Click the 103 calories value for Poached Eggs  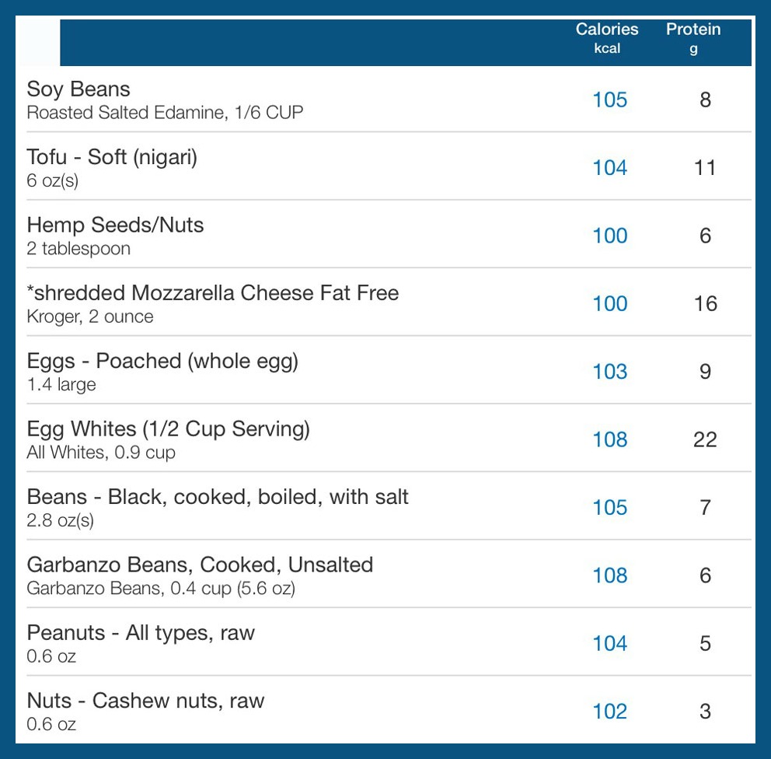click(x=609, y=372)
